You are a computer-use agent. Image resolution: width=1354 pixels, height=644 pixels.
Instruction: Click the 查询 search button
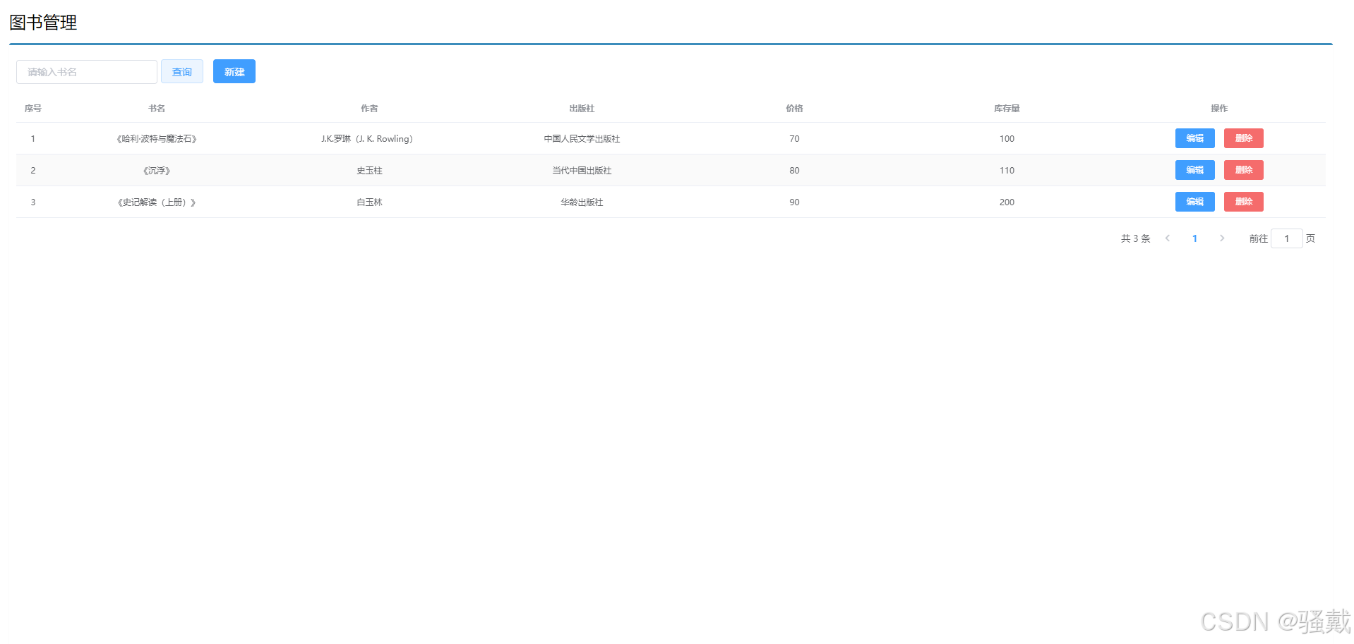(181, 71)
